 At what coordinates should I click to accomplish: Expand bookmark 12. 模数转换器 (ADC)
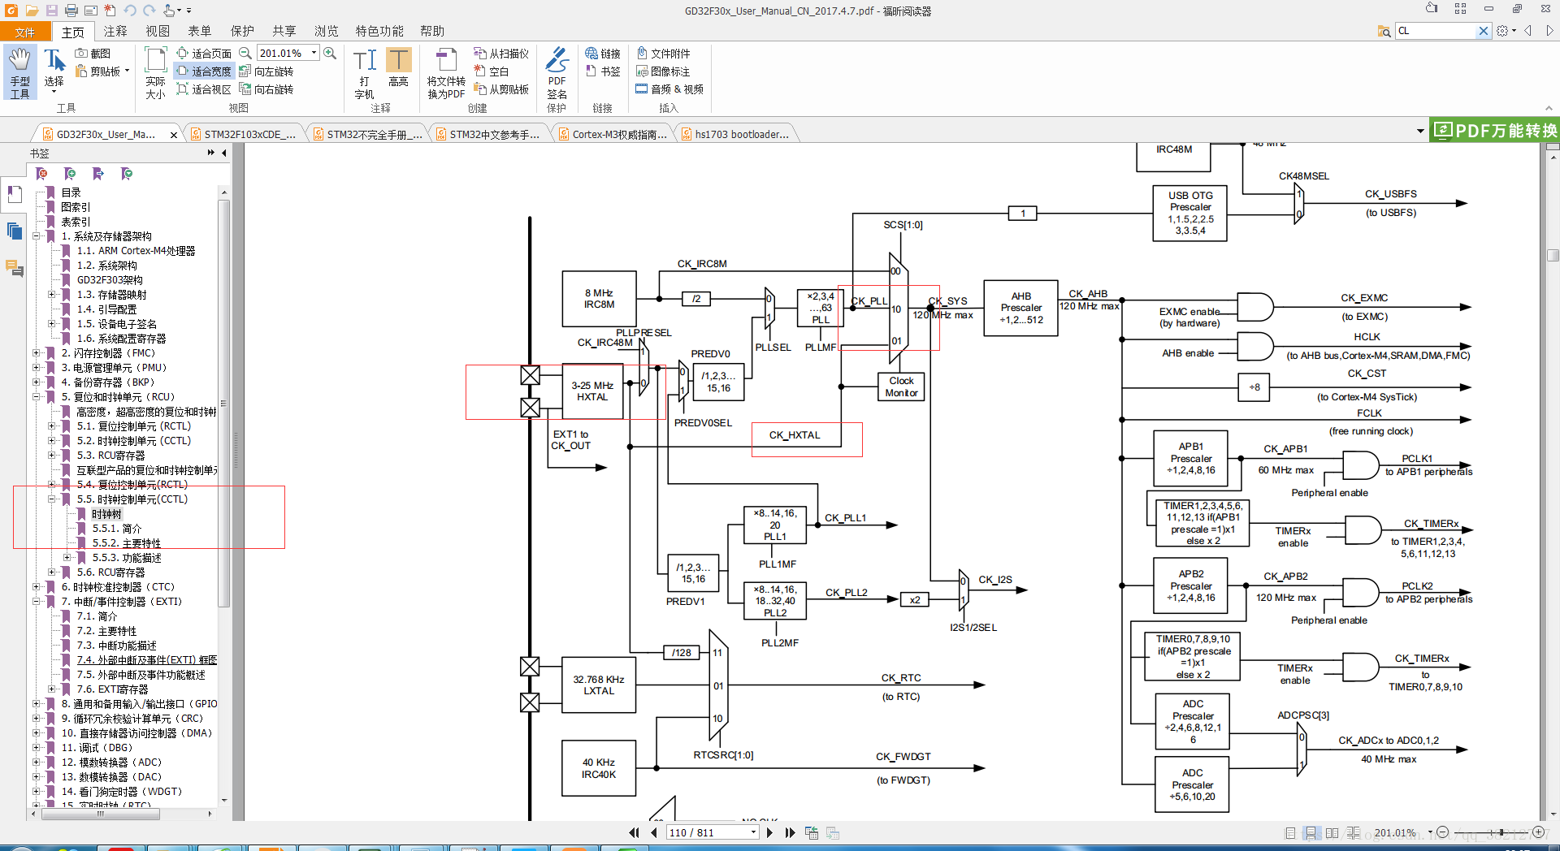(37, 762)
